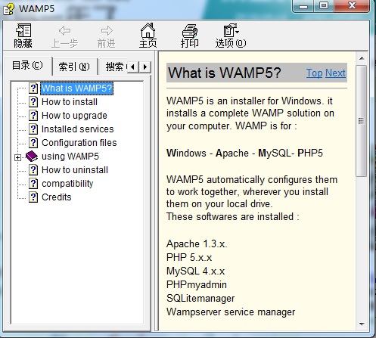Close the WAMP5 help window
Image resolution: width=376 pixels, height=338 pixels.
352,6
